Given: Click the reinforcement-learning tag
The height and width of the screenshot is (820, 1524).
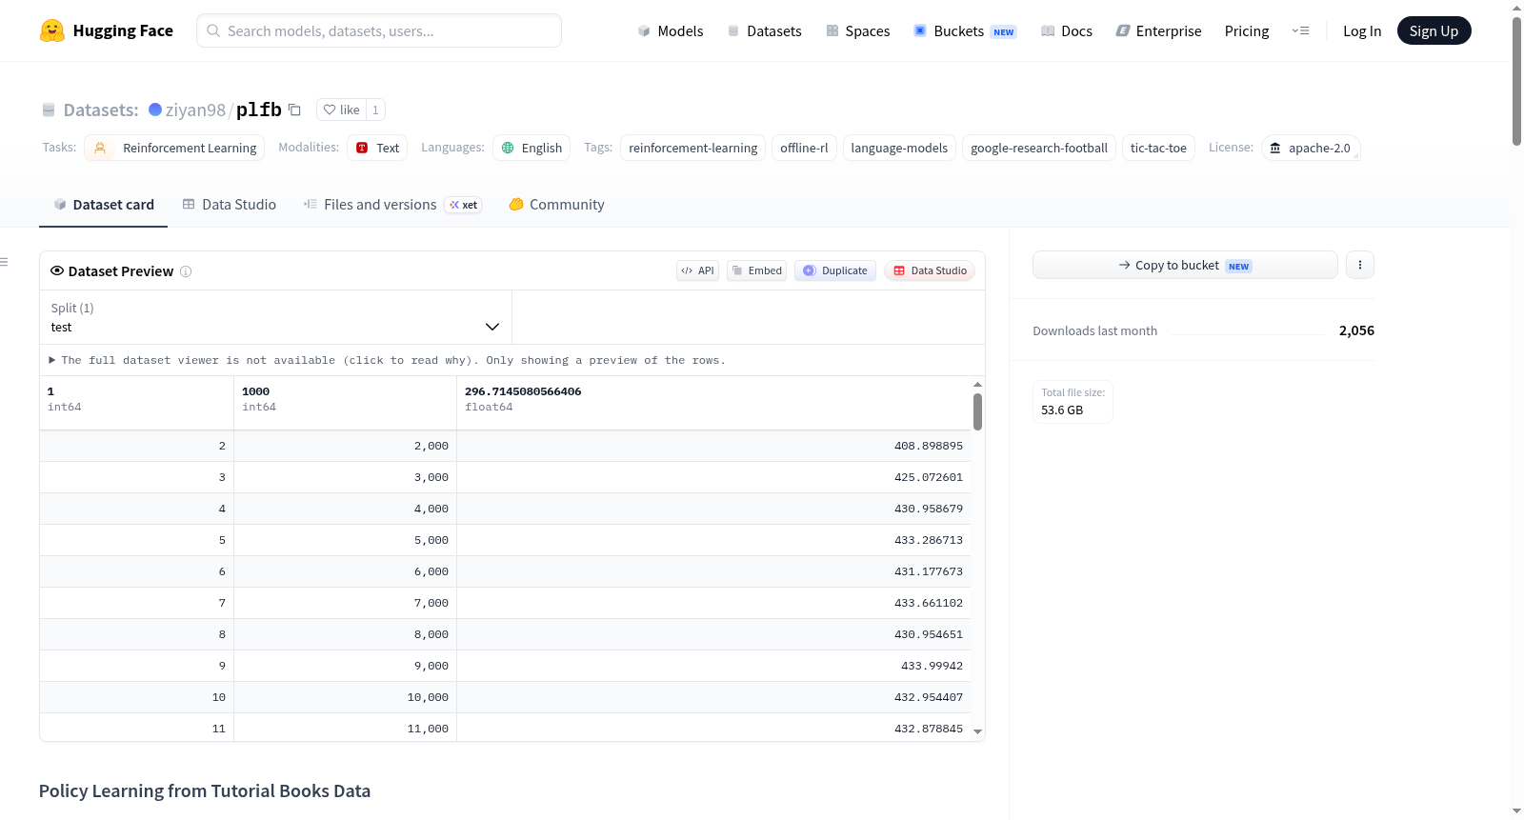Looking at the screenshot, I should (x=692, y=148).
